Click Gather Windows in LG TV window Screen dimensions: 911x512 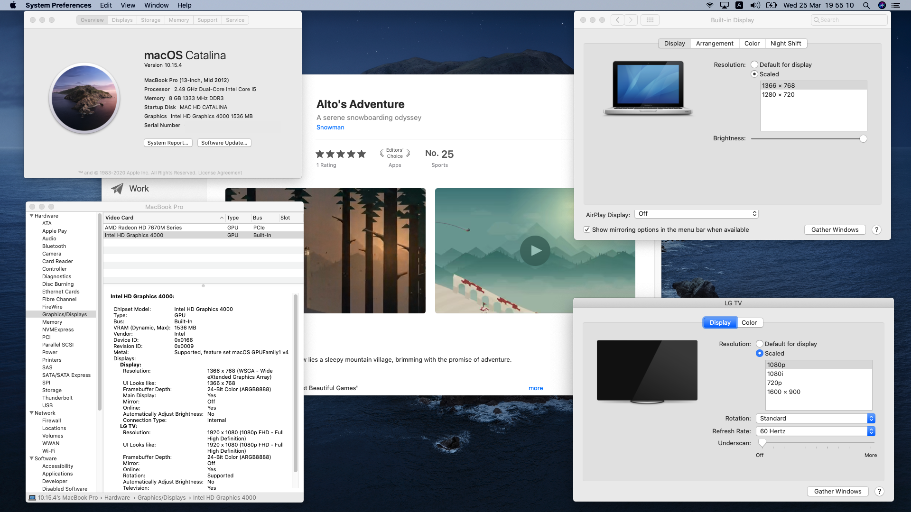tap(838, 491)
